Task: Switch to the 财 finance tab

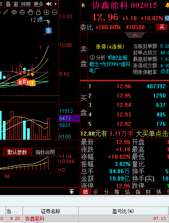Action: pyautogui.click(x=148, y=192)
